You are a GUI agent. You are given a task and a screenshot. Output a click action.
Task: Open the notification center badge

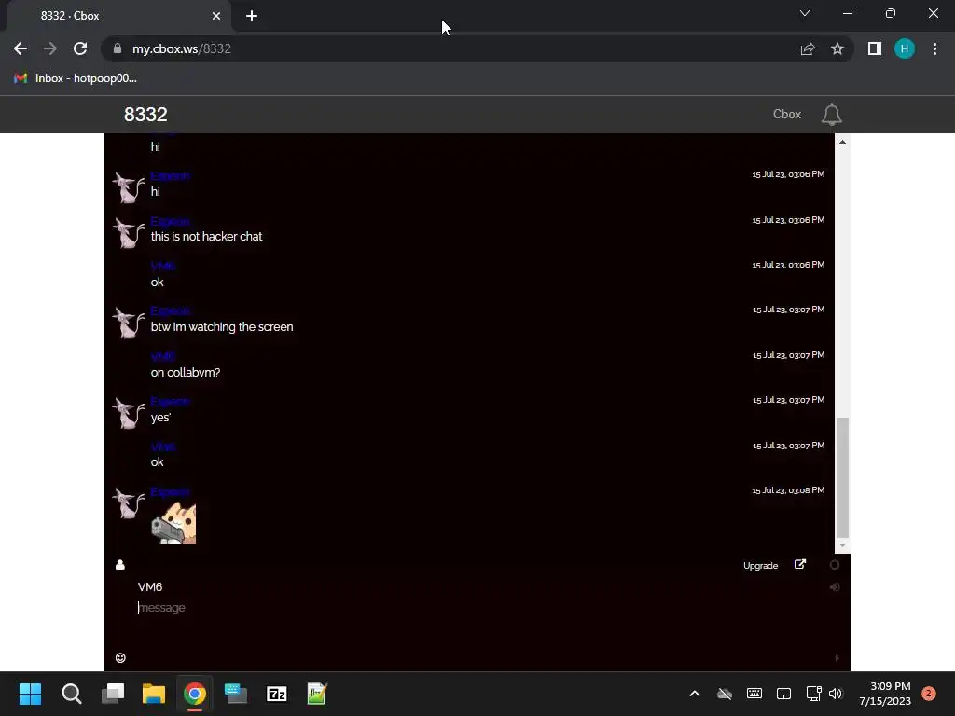pos(929,694)
